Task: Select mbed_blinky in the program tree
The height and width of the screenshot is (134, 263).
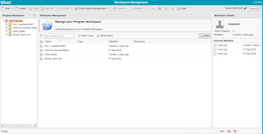Action: 19,31
